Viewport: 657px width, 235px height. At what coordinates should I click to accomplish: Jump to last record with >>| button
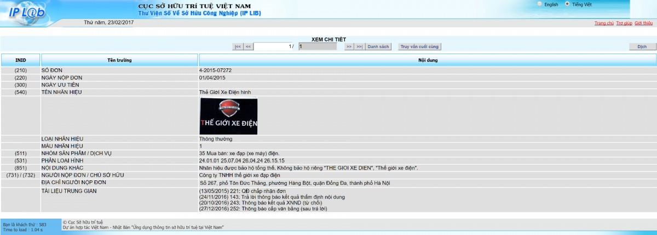(359, 46)
